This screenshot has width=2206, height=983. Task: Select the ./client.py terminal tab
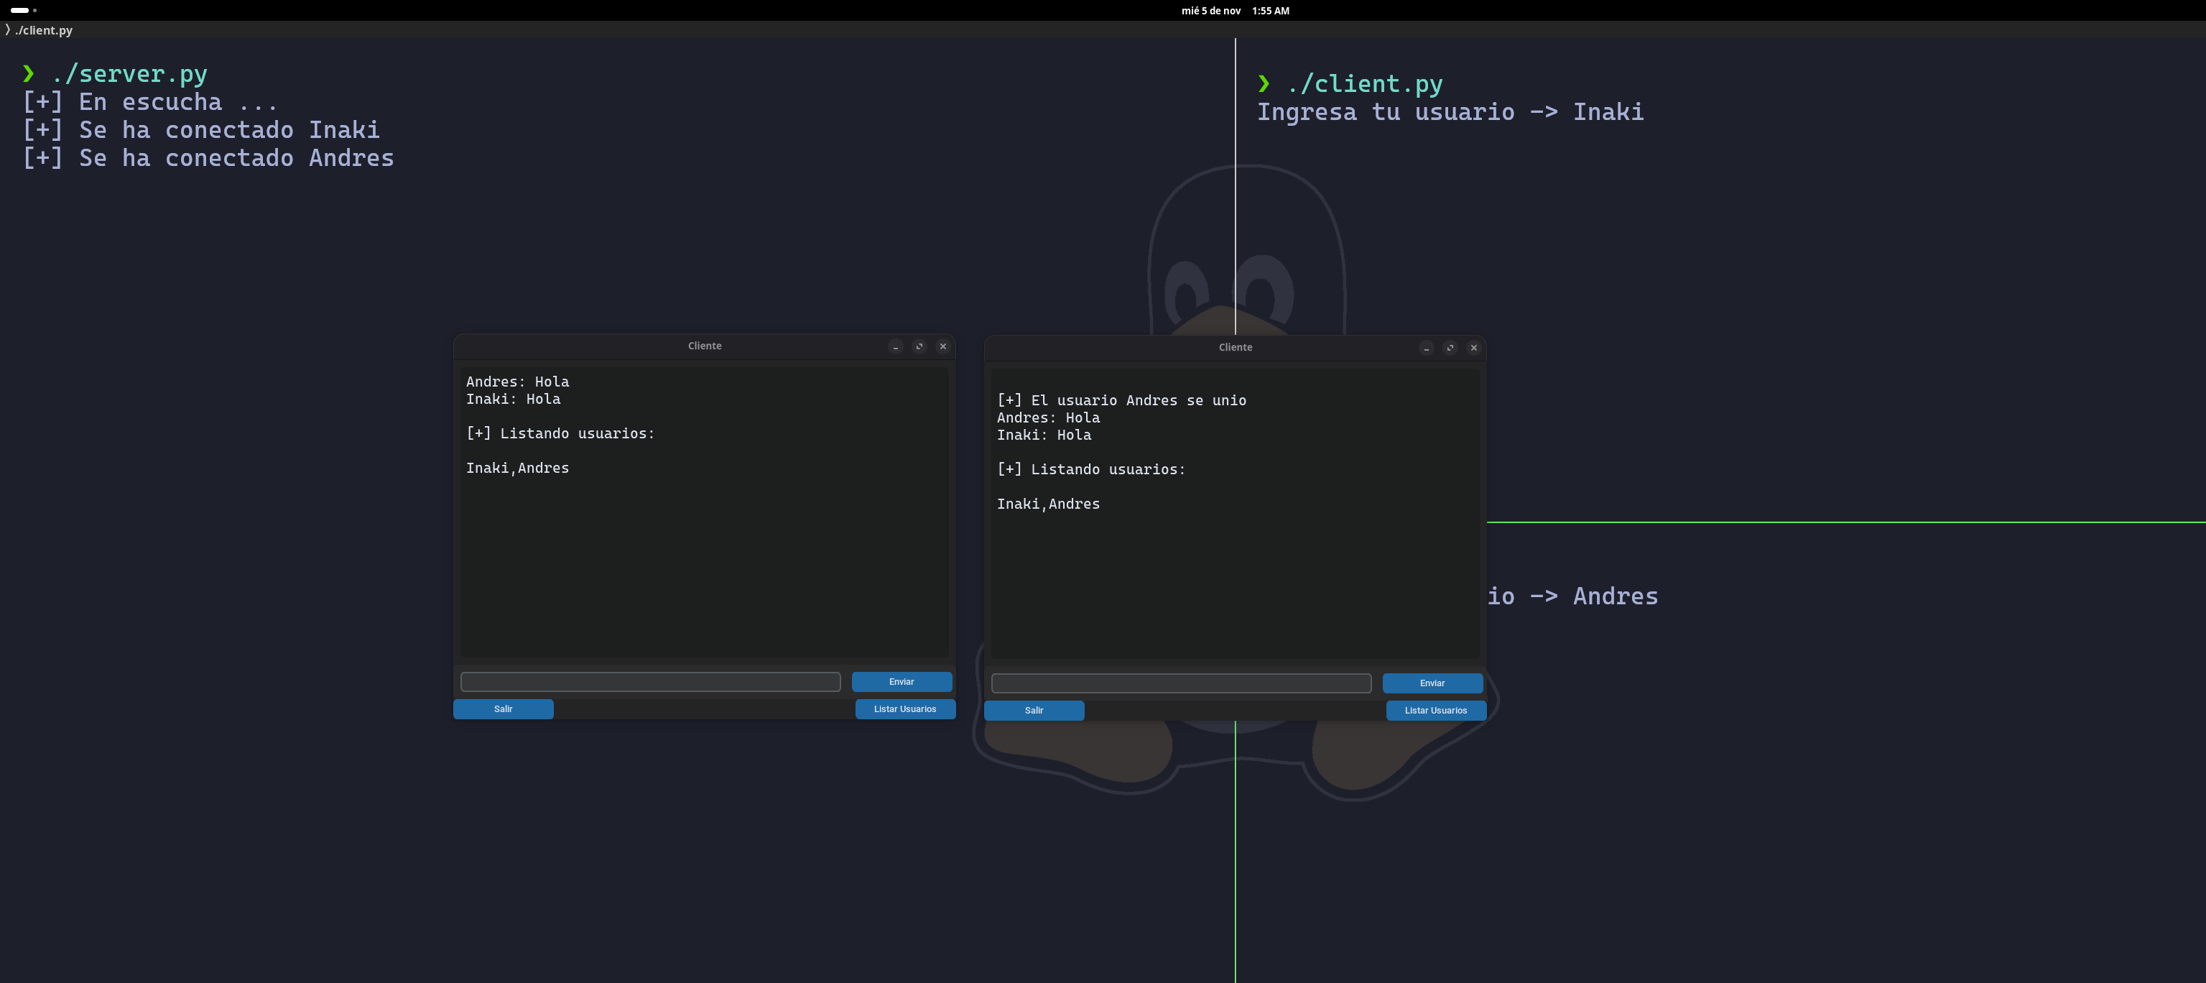[x=41, y=30]
